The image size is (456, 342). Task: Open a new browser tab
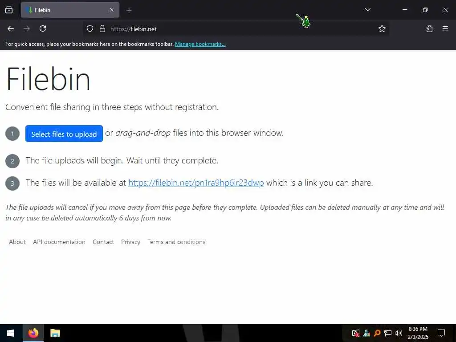(129, 10)
